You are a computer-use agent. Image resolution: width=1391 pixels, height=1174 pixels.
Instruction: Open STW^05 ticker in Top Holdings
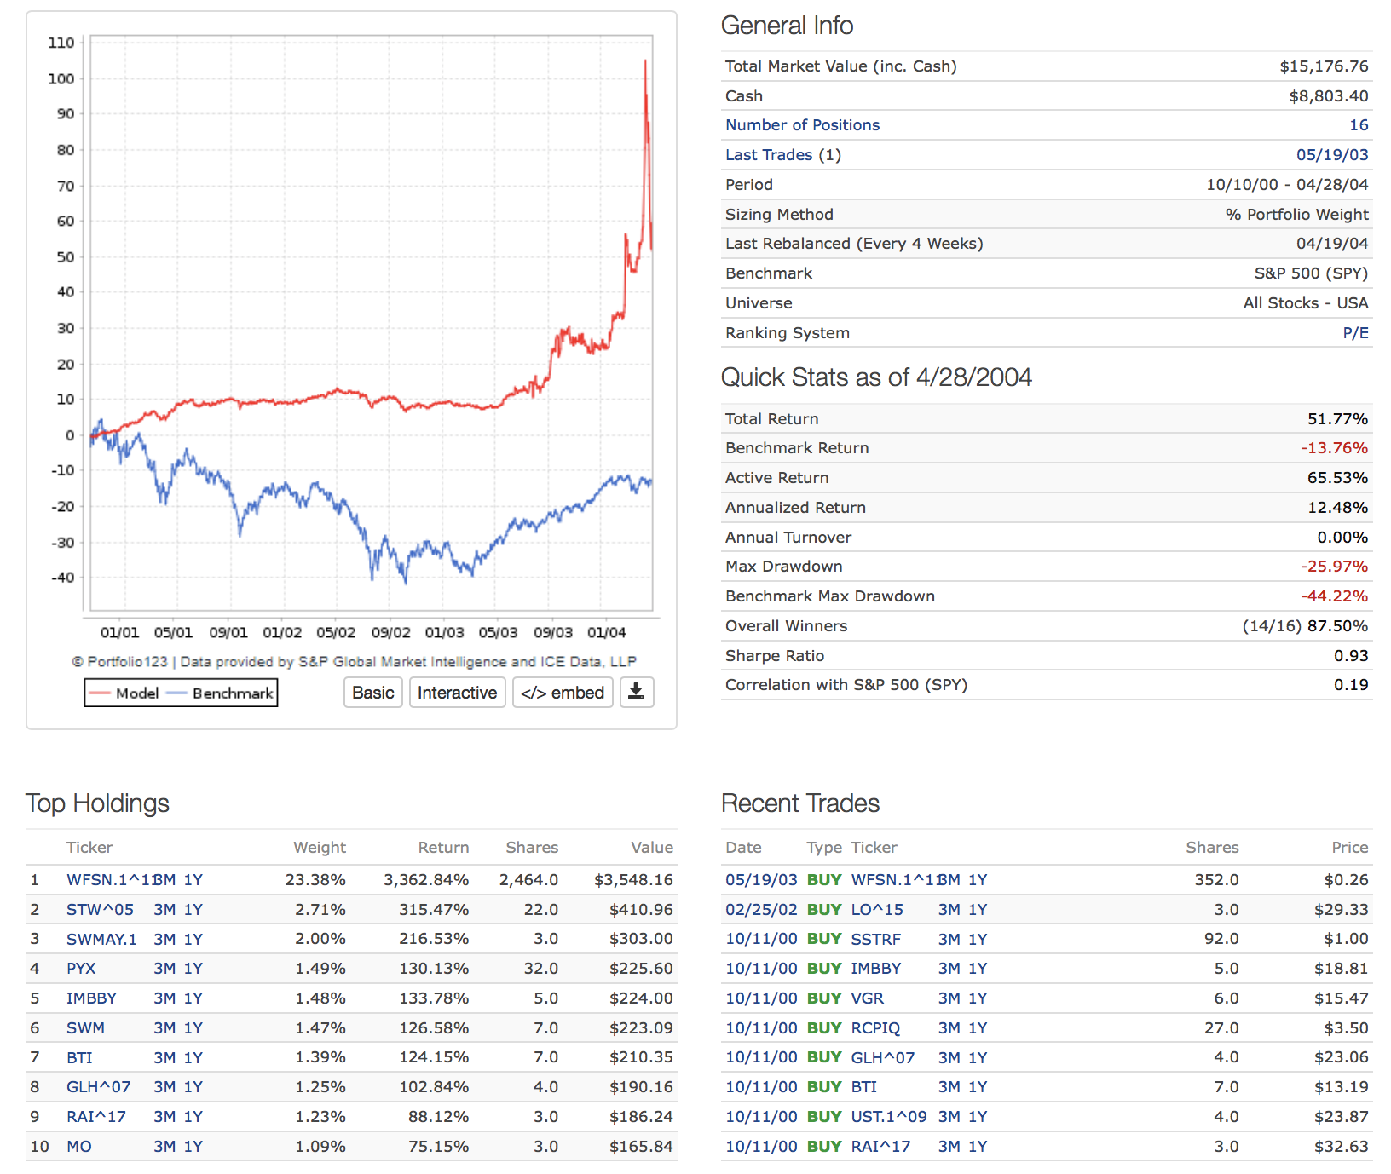tap(100, 910)
